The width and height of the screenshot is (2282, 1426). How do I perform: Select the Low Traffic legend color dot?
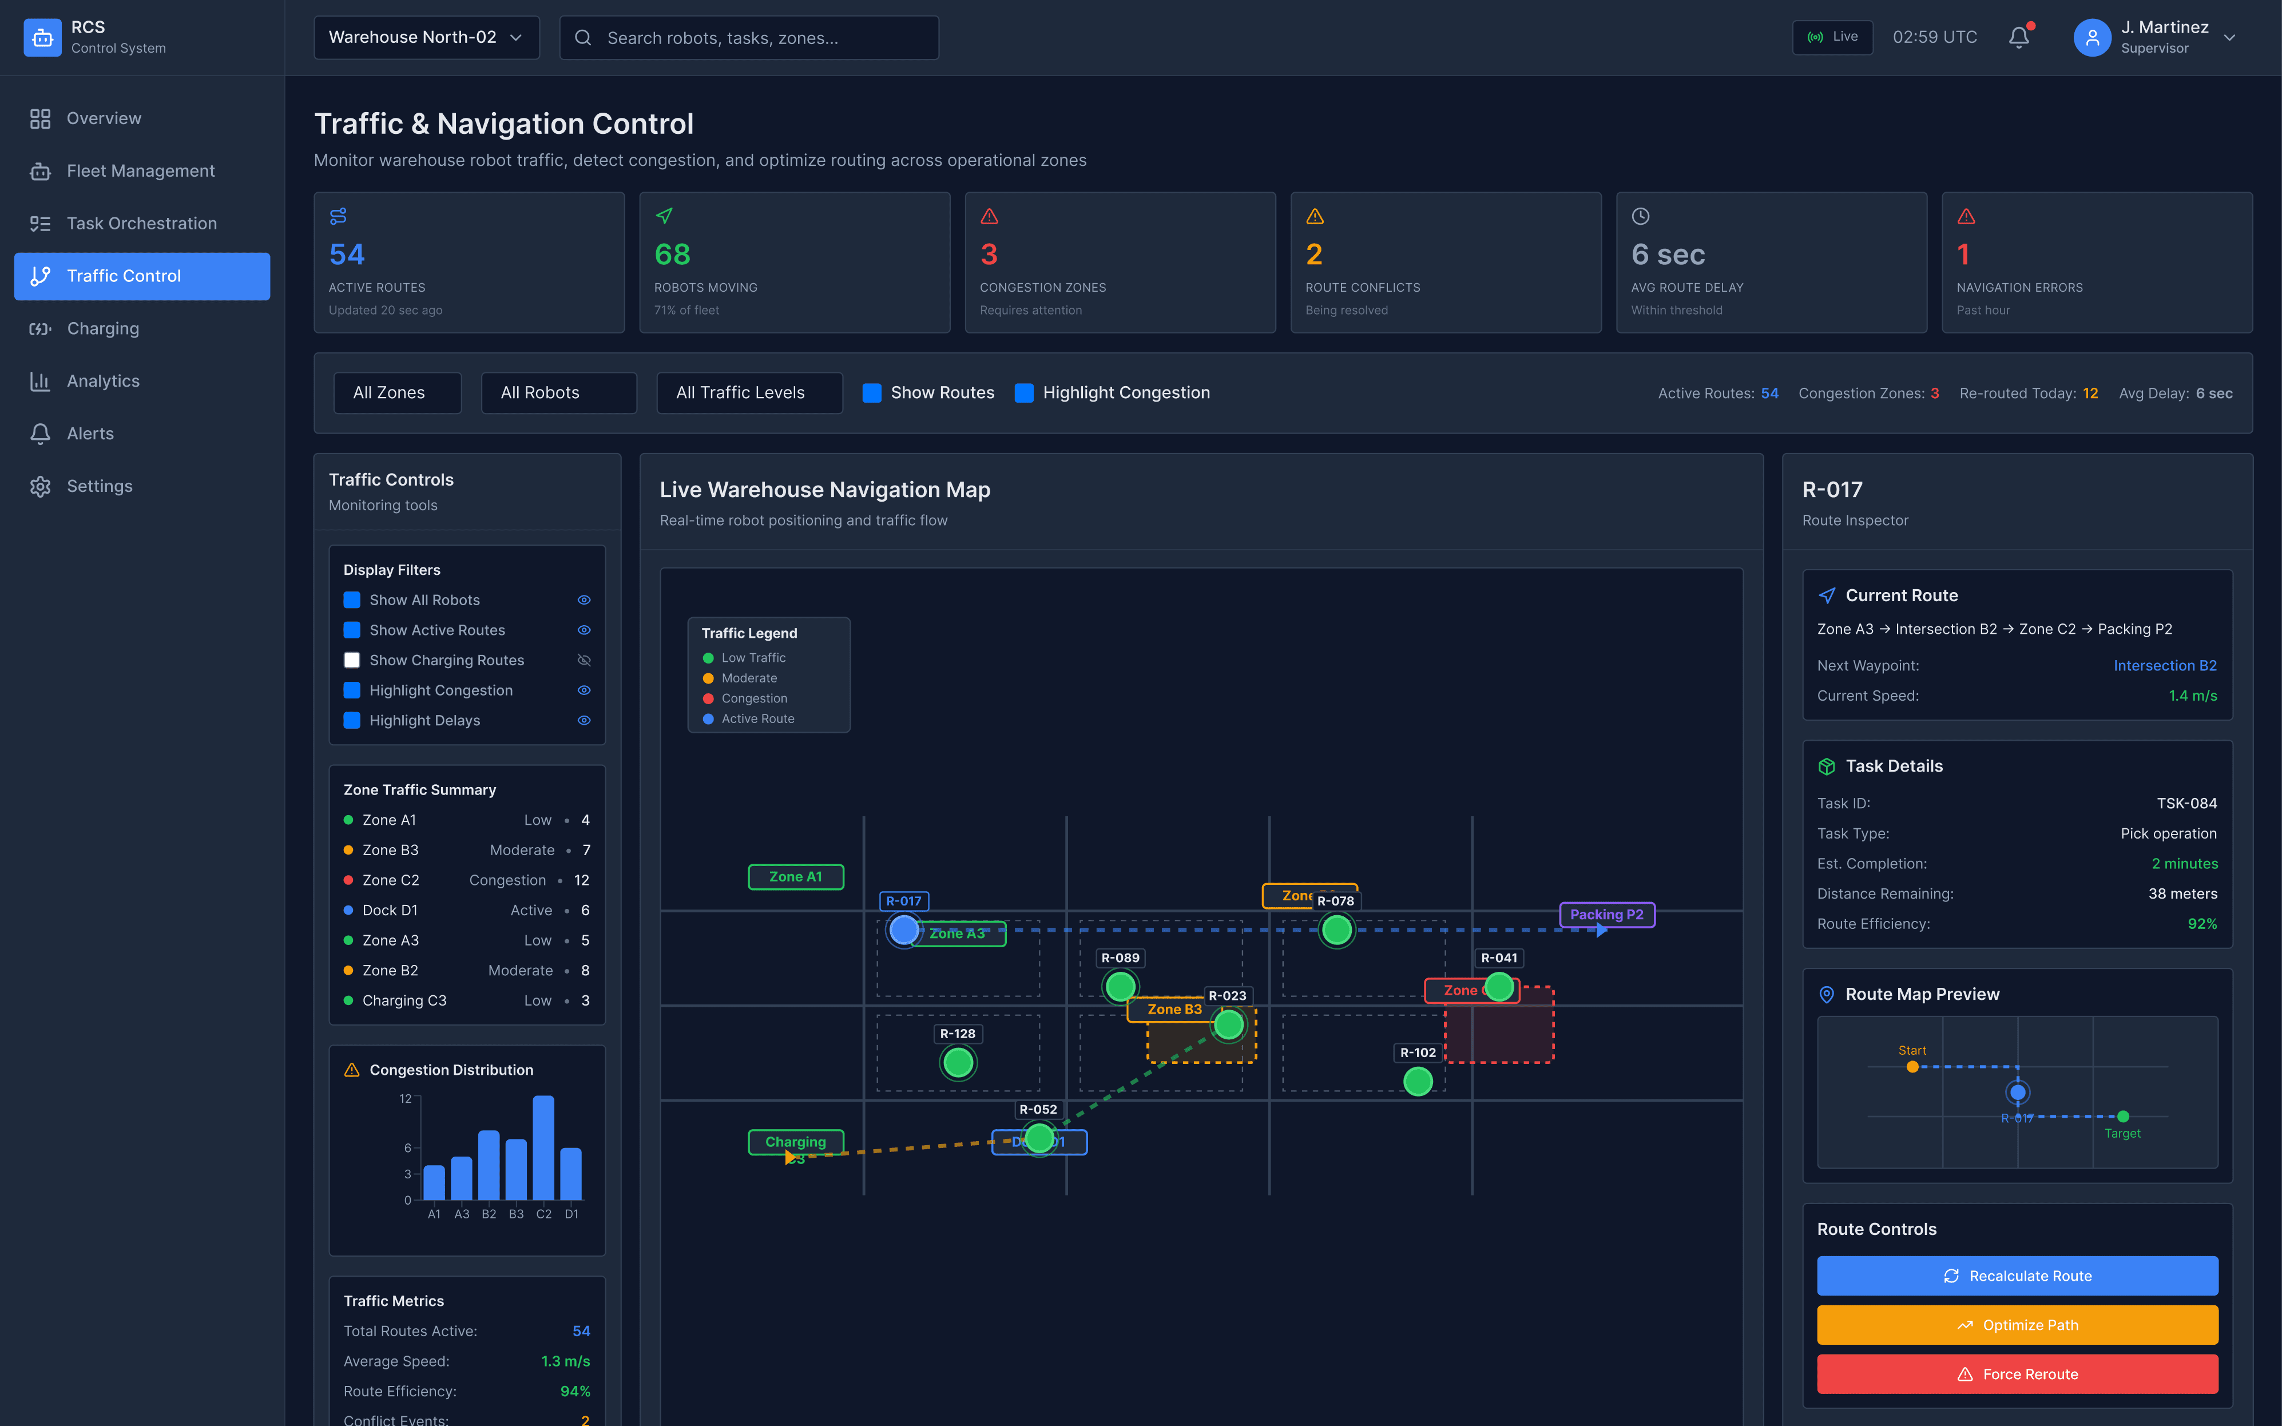tap(708, 657)
